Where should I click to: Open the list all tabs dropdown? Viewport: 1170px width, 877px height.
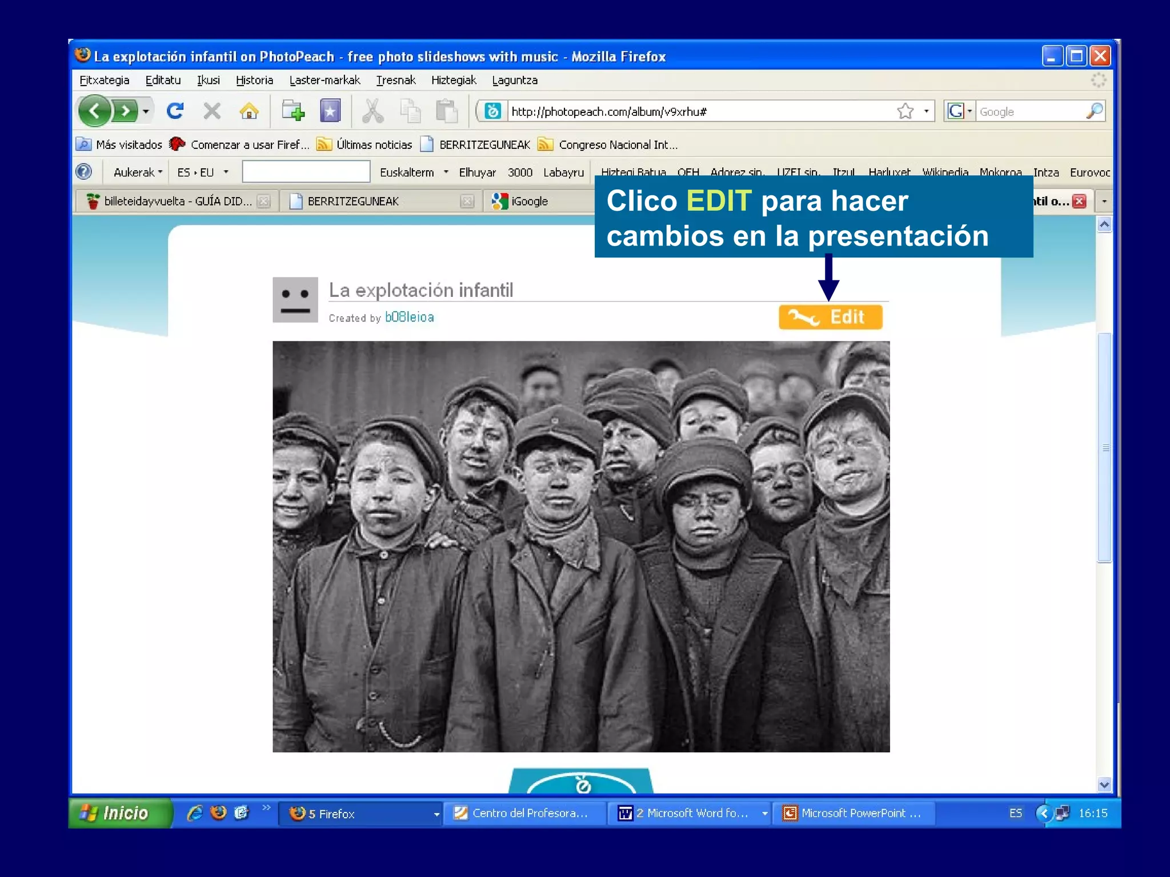point(1104,201)
